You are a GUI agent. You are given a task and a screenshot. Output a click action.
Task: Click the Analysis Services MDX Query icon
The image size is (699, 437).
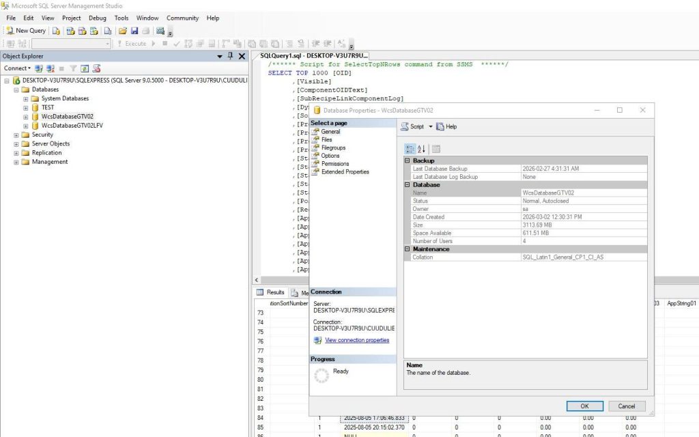[70, 31]
